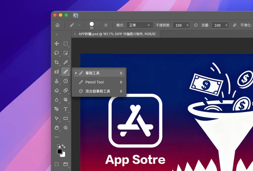The image size is (253, 171).
Task: Select the Pen tool
Action: 56,109
